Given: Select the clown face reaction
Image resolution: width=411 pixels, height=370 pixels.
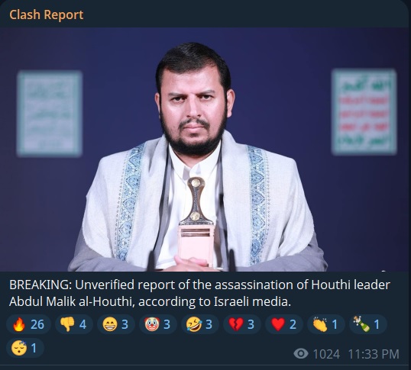Looking at the screenshot, I should [158, 324].
